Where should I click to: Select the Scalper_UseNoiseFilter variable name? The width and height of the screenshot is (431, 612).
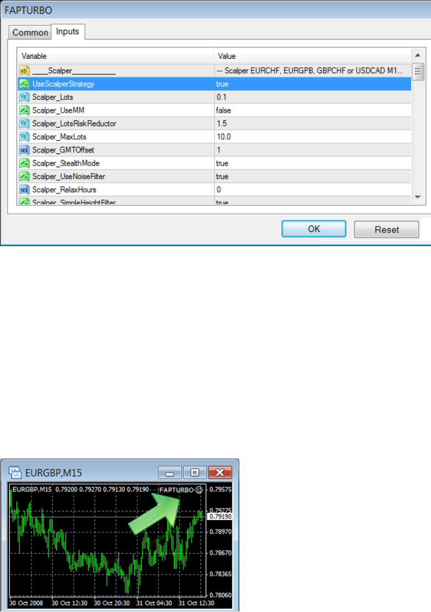(x=69, y=177)
